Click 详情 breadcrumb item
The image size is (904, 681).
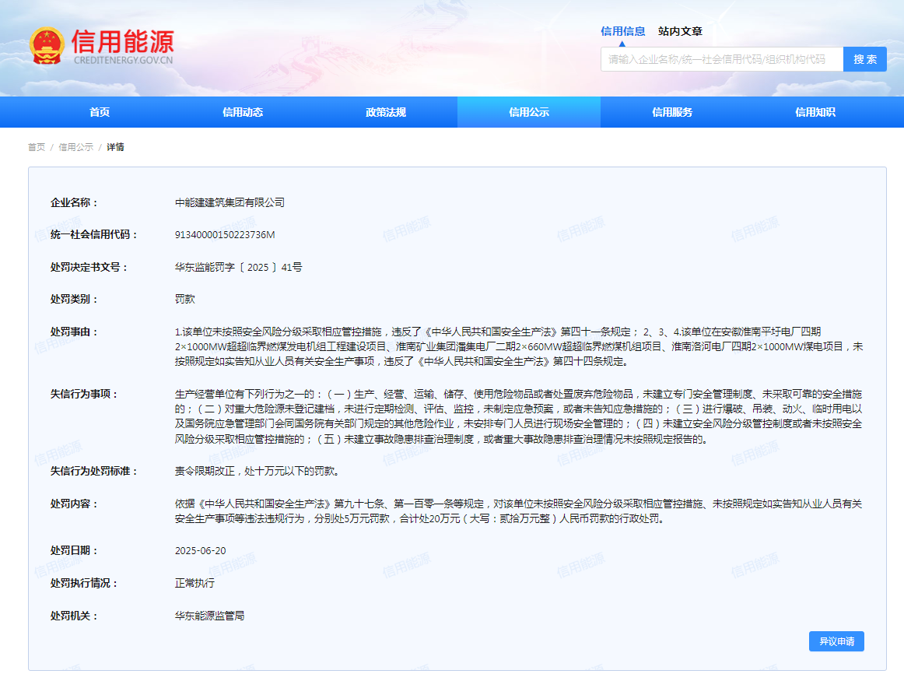[x=115, y=147]
